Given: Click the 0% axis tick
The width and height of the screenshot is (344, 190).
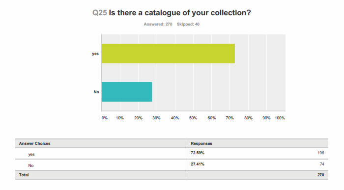Looking at the screenshot, I should coord(104,118).
